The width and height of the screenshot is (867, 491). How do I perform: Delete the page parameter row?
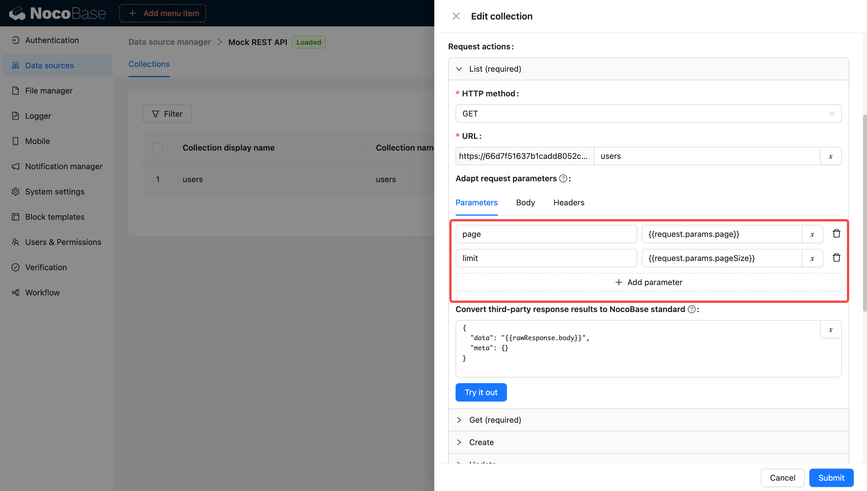point(836,234)
